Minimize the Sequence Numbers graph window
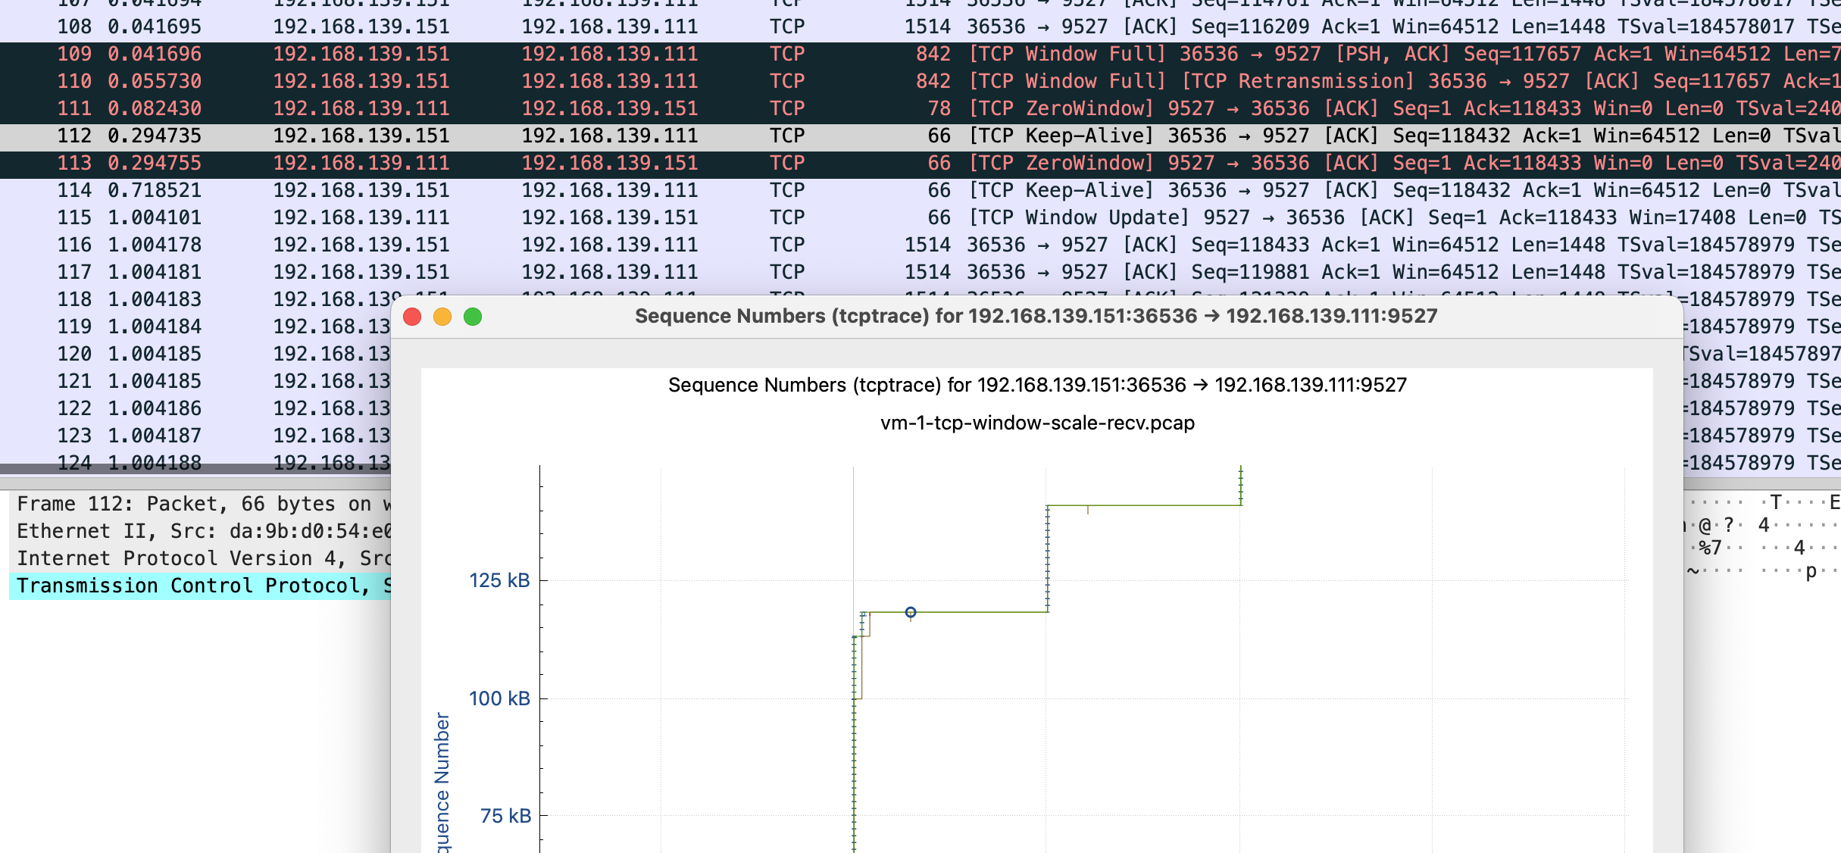This screenshot has width=1841, height=853. coord(442,317)
